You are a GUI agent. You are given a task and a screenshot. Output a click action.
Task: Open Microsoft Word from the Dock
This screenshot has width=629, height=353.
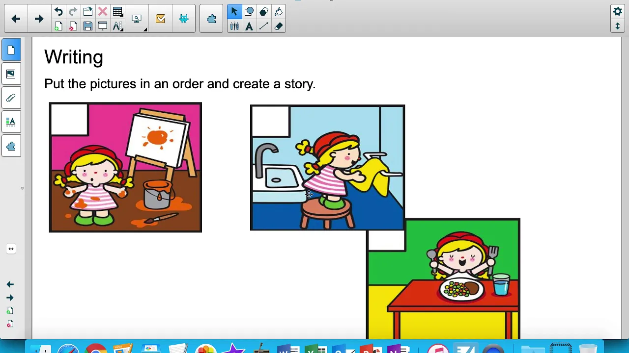pos(288,349)
